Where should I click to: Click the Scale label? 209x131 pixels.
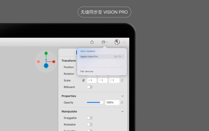[67, 80]
